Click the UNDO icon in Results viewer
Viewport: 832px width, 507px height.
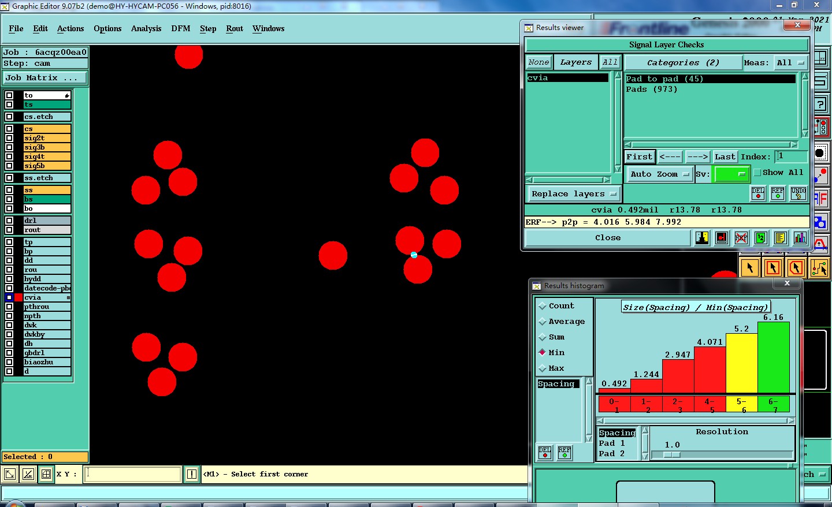(x=798, y=193)
